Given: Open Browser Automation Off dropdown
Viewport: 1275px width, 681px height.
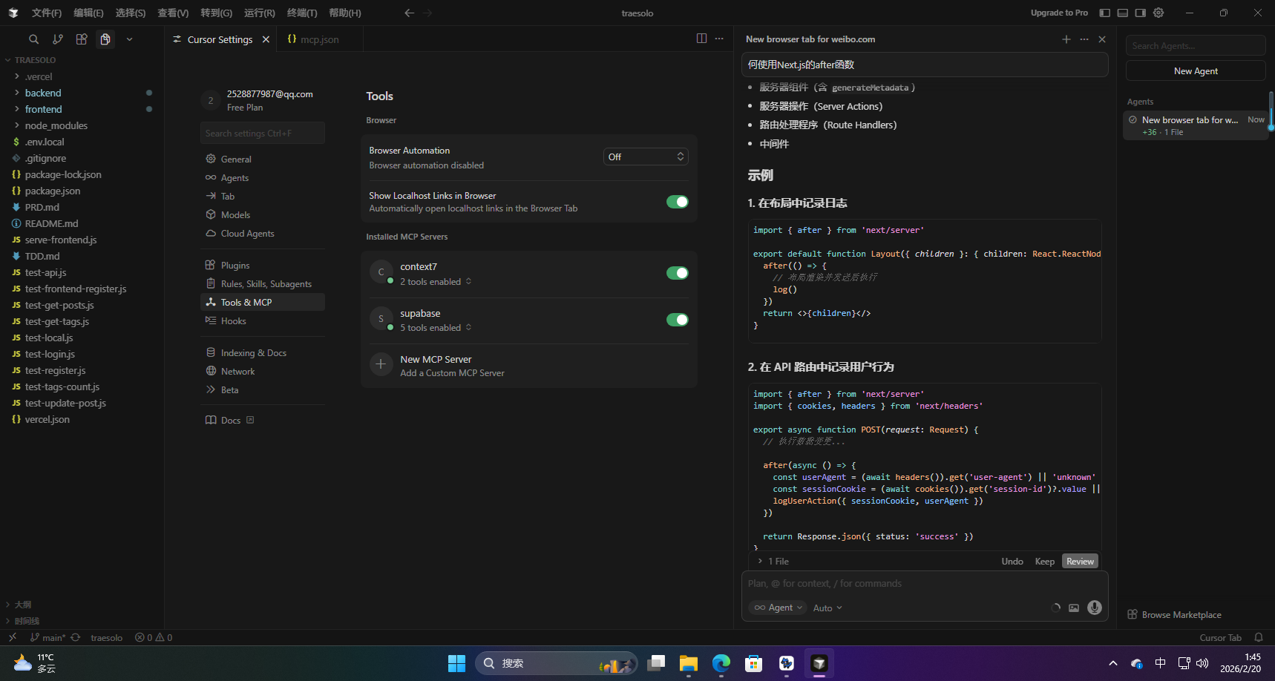Looking at the screenshot, I should coord(646,157).
